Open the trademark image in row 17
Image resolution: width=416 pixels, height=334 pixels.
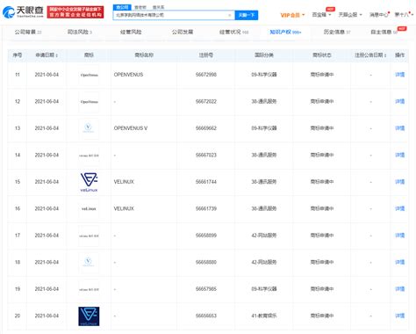tap(89, 236)
